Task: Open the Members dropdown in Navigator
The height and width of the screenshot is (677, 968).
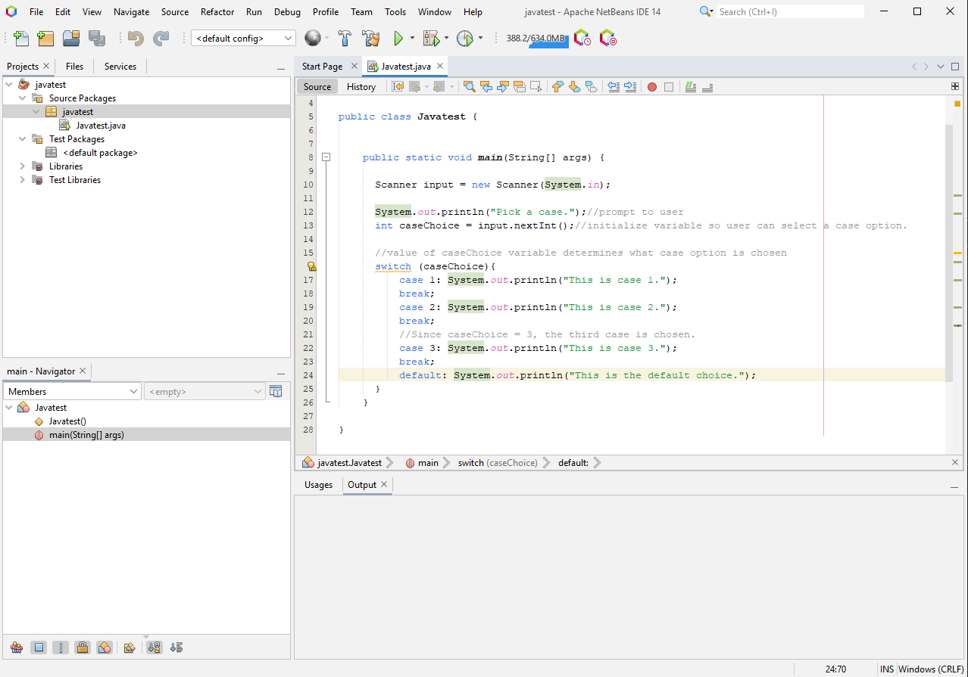Action: click(x=73, y=392)
